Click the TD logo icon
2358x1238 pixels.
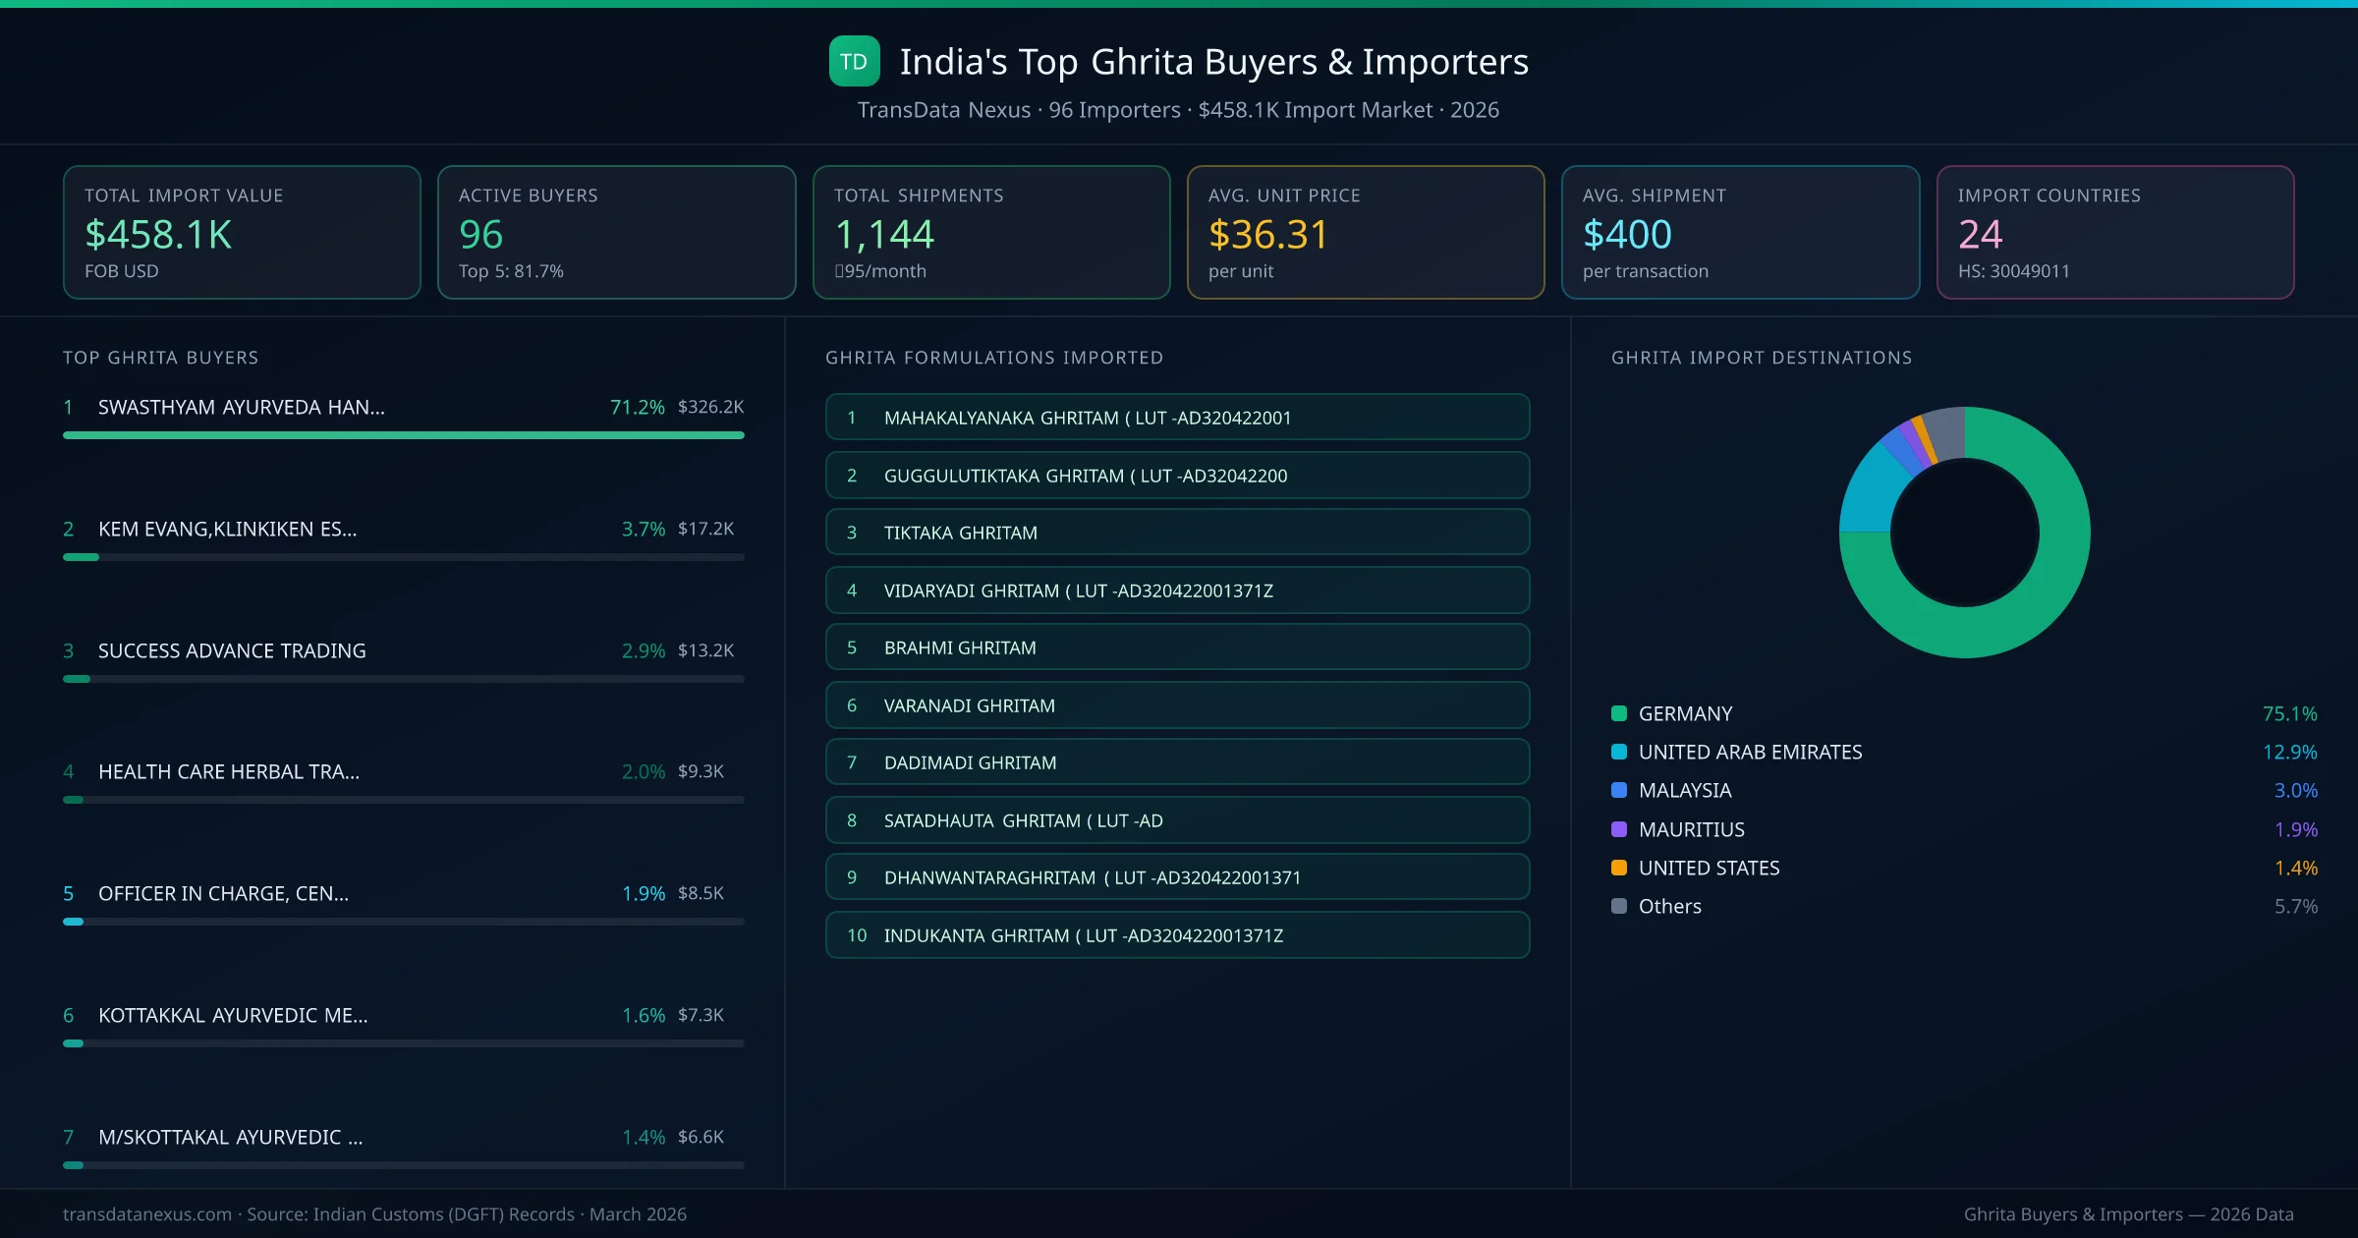[x=853, y=61]
